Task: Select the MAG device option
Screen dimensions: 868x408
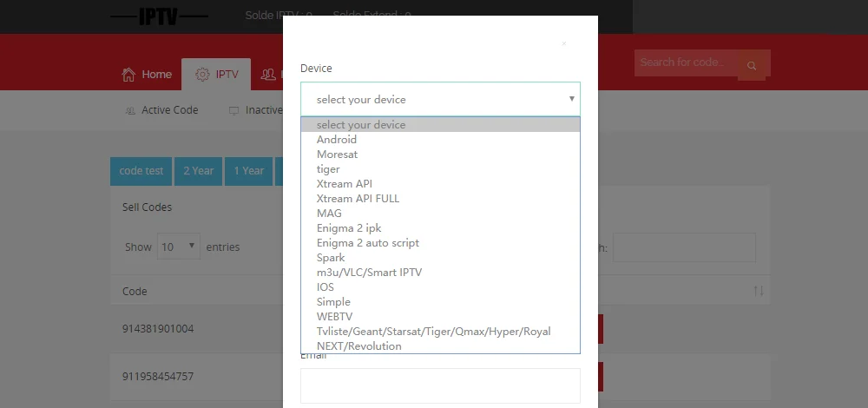Action: click(x=329, y=214)
